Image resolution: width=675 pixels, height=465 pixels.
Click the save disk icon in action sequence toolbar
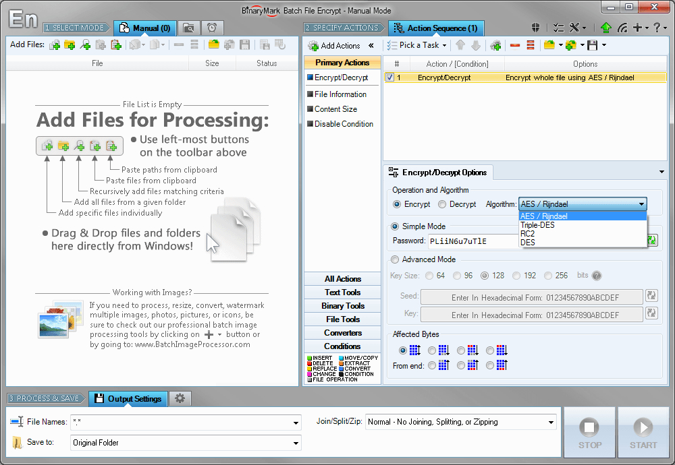pos(593,45)
